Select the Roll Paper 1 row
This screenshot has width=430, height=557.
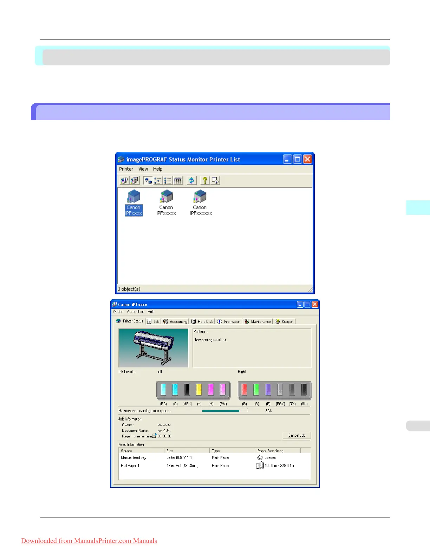215,466
